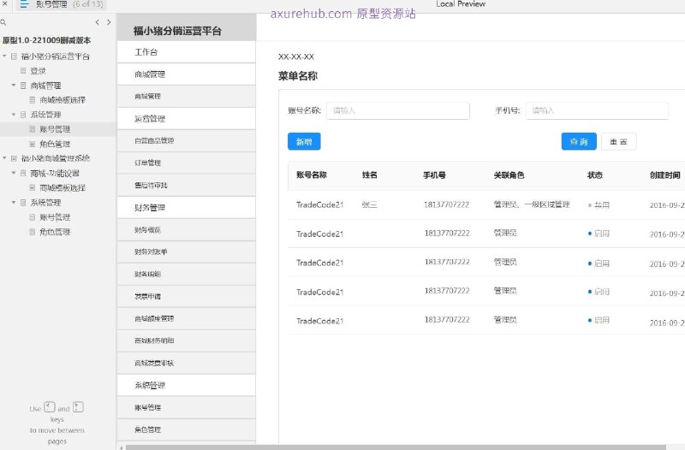Click the 状态 table column header
This screenshot has width=685, height=450.
click(x=595, y=175)
